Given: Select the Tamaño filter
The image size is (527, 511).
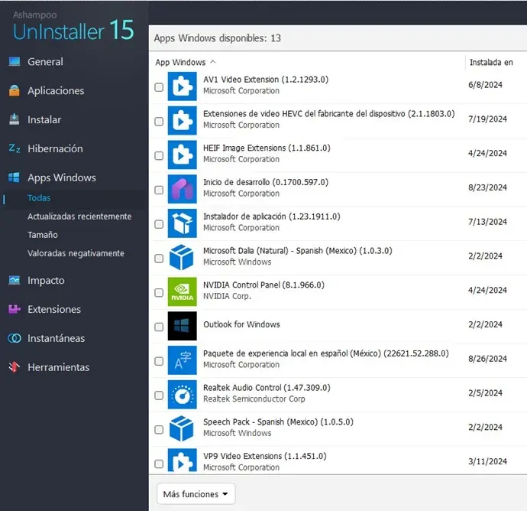Looking at the screenshot, I should coord(43,235).
